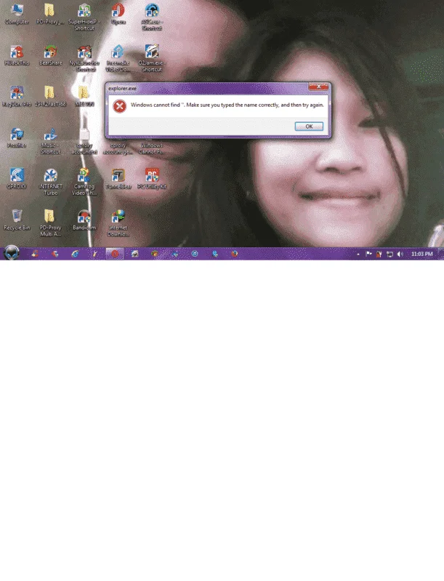Image resolution: width=444 pixels, height=581 pixels.
Task: Click the "Windows cannot find" error message text
Action: [x=227, y=105]
